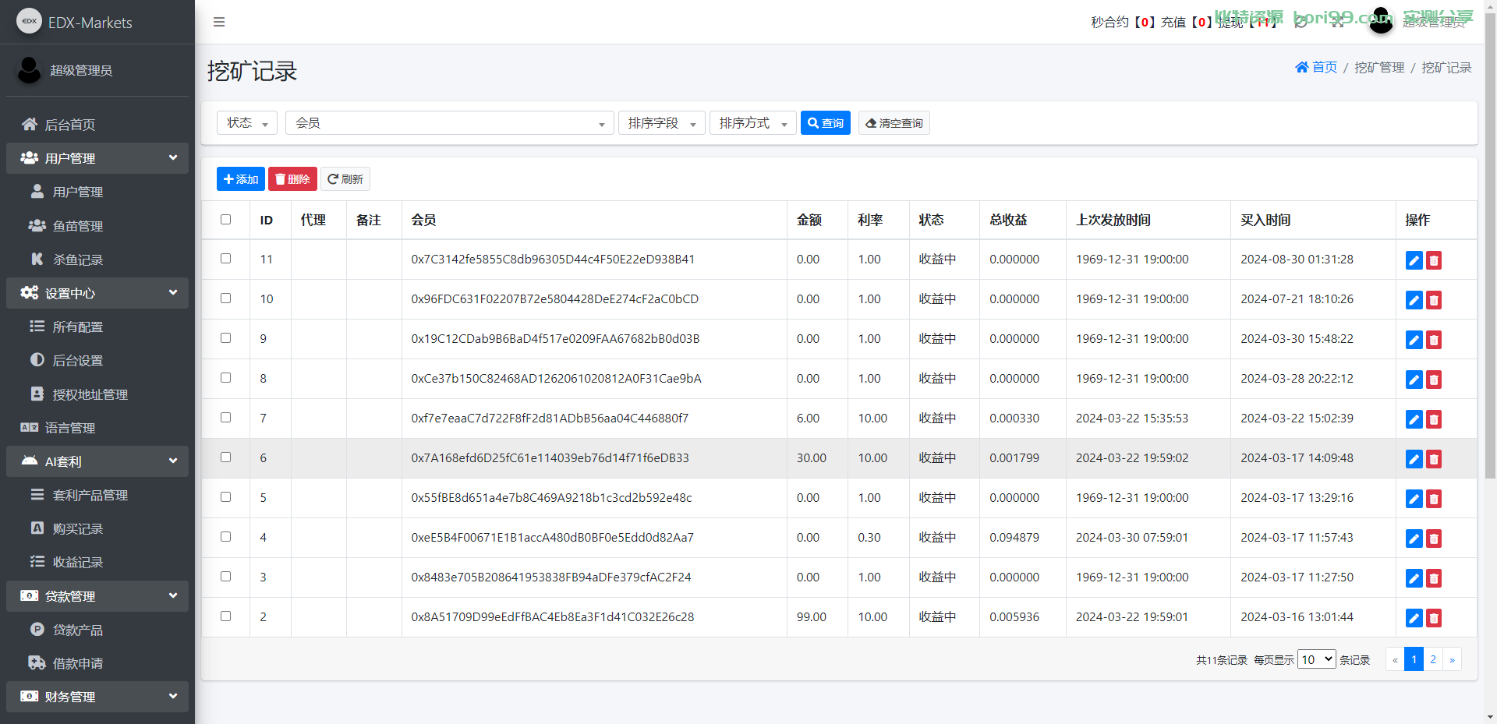Open the 排序方式 sort order dropdown
This screenshot has width=1497, height=724.
[x=753, y=123]
